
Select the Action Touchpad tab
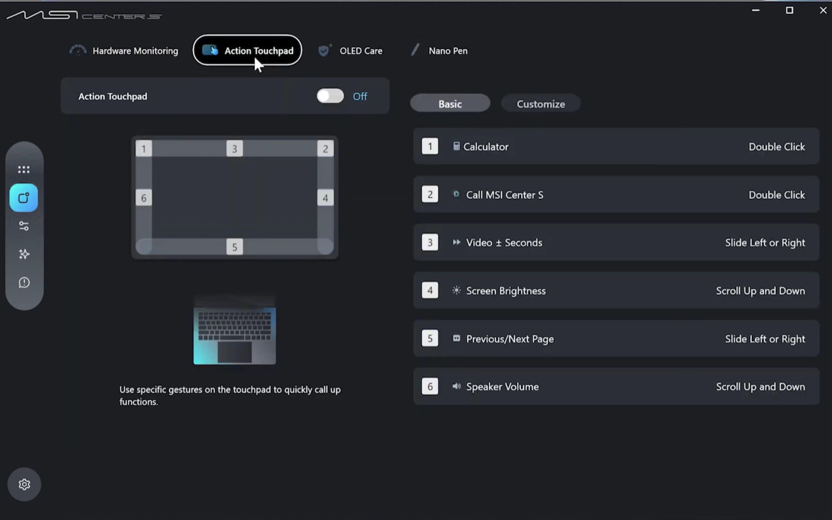click(x=248, y=50)
